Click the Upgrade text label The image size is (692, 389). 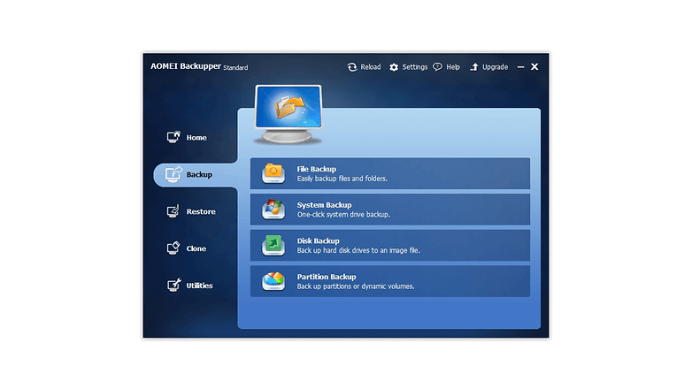coord(495,67)
